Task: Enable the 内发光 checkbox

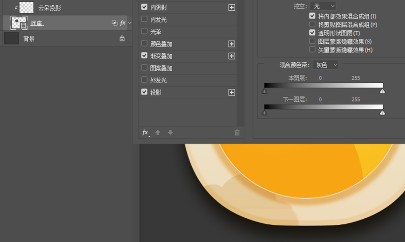Action: [x=144, y=20]
